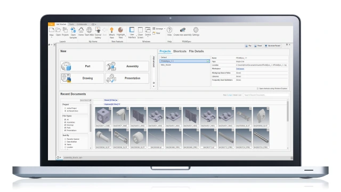
Task: Open the File Details tab
Action: (196, 51)
